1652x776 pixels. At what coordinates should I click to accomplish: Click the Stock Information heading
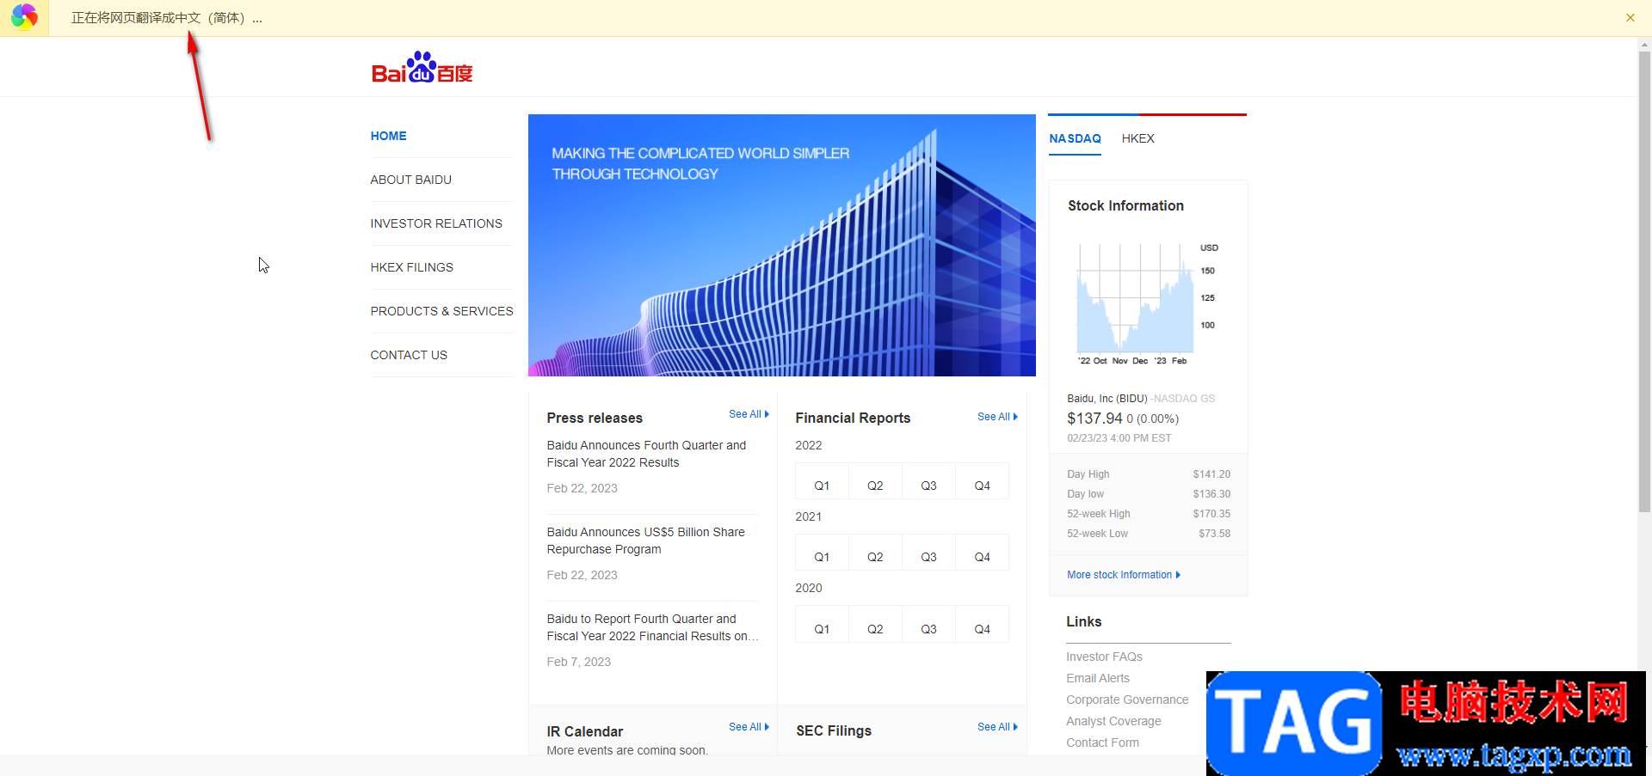pyautogui.click(x=1125, y=205)
